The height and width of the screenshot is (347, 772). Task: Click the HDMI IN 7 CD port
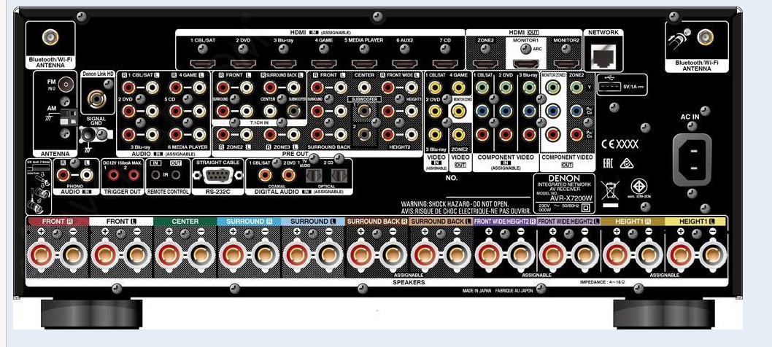coord(444,63)
